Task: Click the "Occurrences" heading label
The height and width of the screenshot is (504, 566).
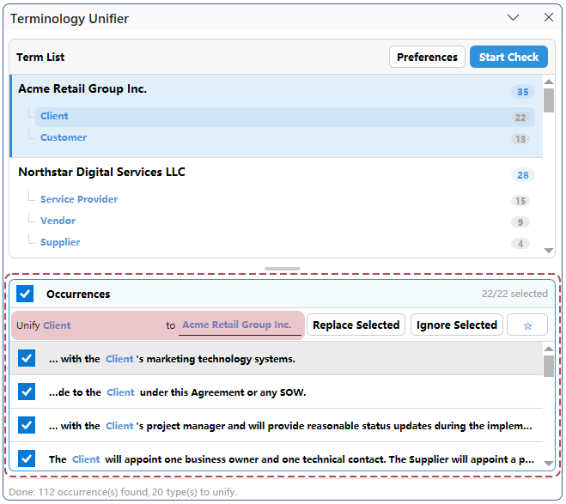Action: (x=78, y=294)
